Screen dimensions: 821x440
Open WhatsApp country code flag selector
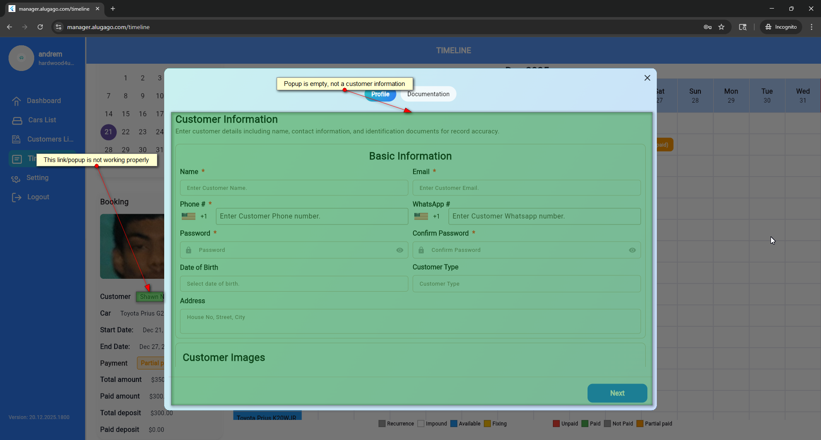coord(421,216)
